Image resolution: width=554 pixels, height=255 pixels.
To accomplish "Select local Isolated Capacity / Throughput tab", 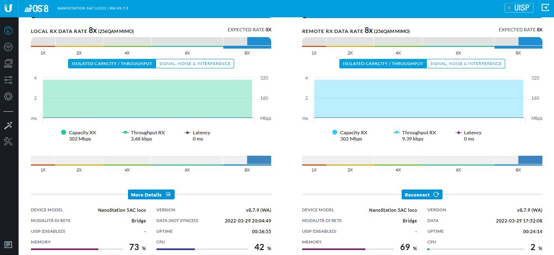I will [x=112, y=64].
